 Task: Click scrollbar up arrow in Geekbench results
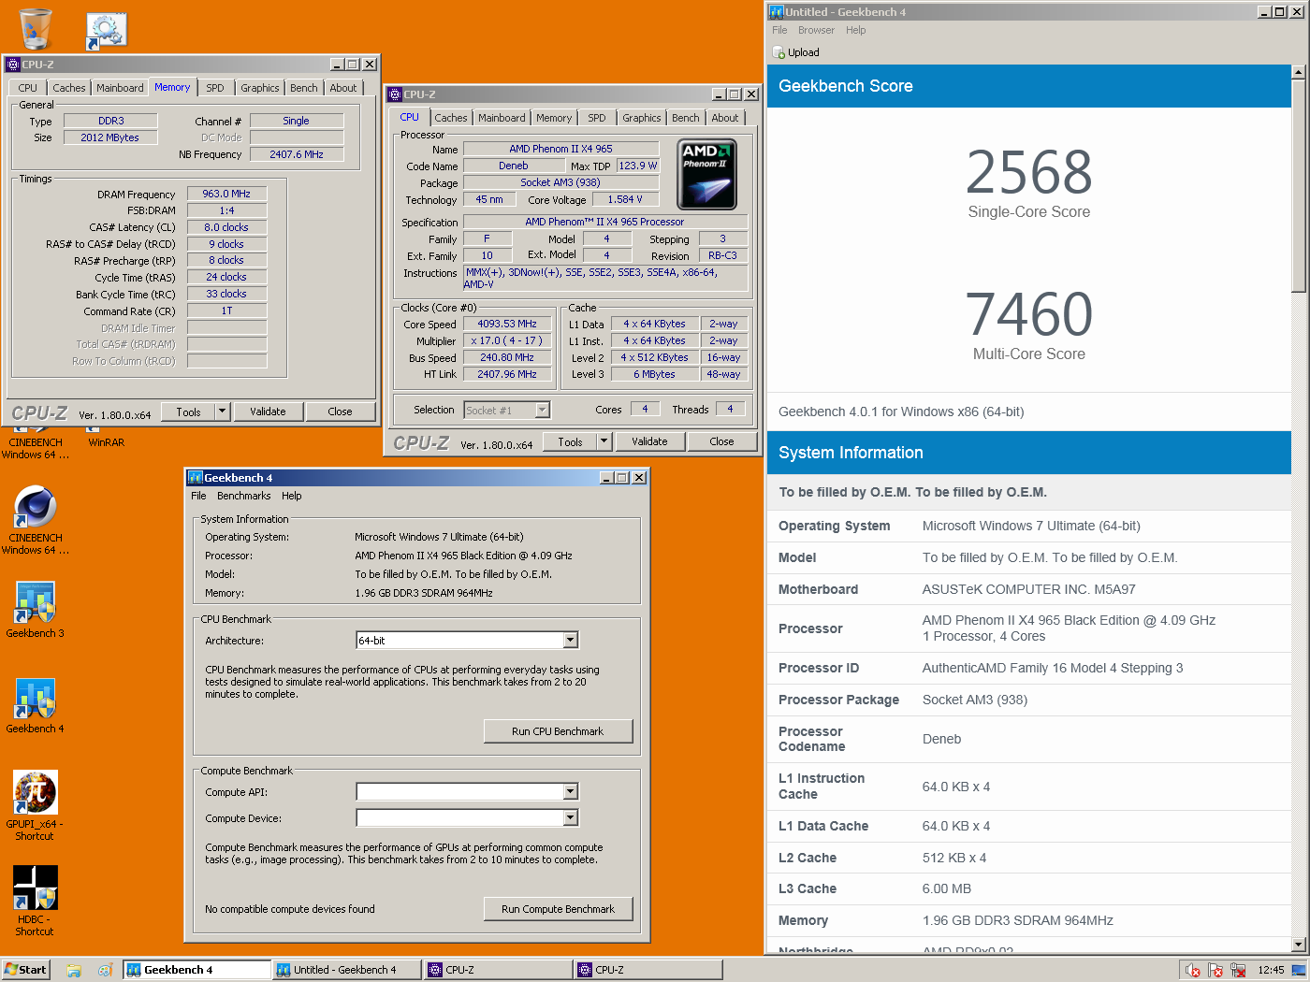[x=1299, y=72]
